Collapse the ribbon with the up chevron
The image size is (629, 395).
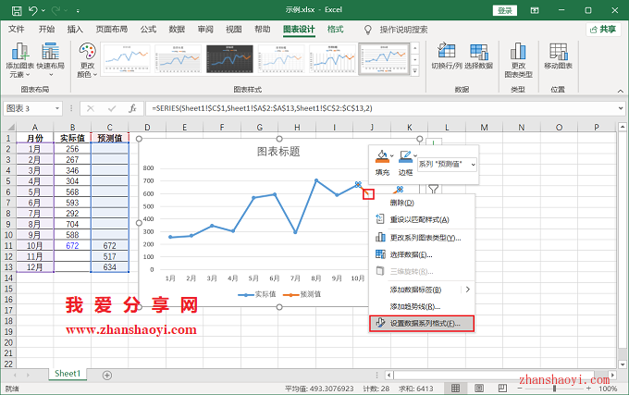coord(621,91)
